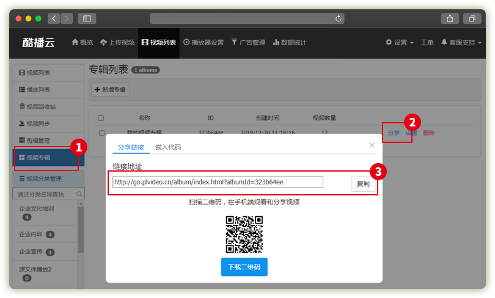This screenshot has width=495, height=298.
Task: Click the QR code image
Action: [x=244, y=234]
